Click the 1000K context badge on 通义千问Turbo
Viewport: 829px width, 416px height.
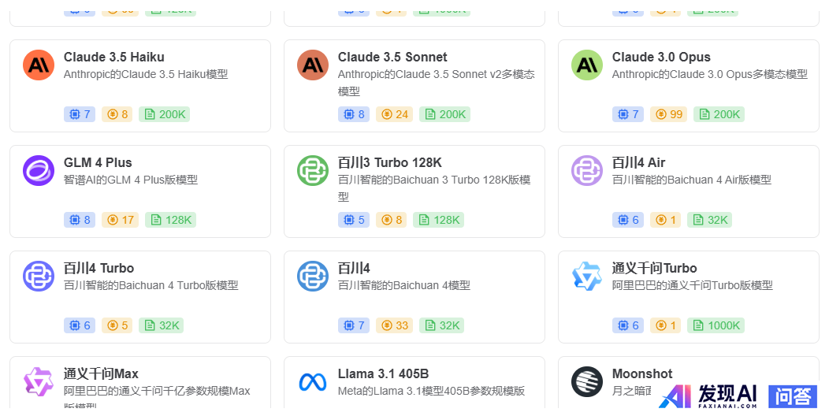click(x=716, y=325)
